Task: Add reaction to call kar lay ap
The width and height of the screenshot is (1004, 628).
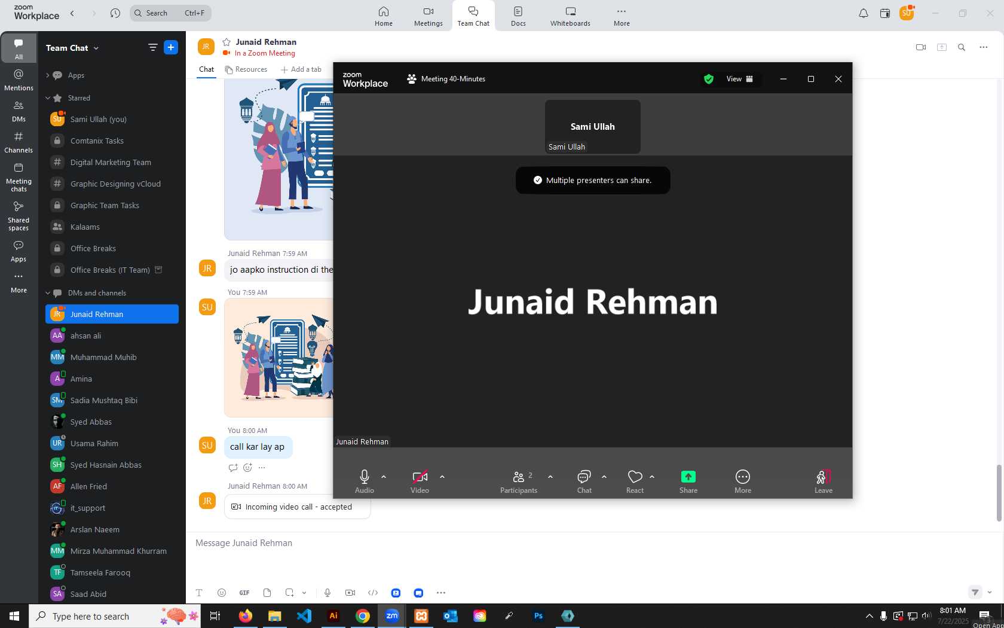Action: click(x=247, y=468)
